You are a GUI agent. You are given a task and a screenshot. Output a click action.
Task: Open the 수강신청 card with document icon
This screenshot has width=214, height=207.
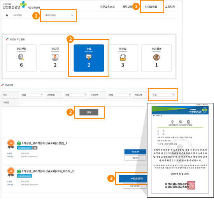[x=21, y=58]
